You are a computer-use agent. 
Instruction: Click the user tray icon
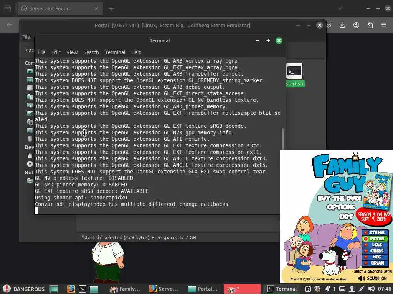tap(352, 289)
